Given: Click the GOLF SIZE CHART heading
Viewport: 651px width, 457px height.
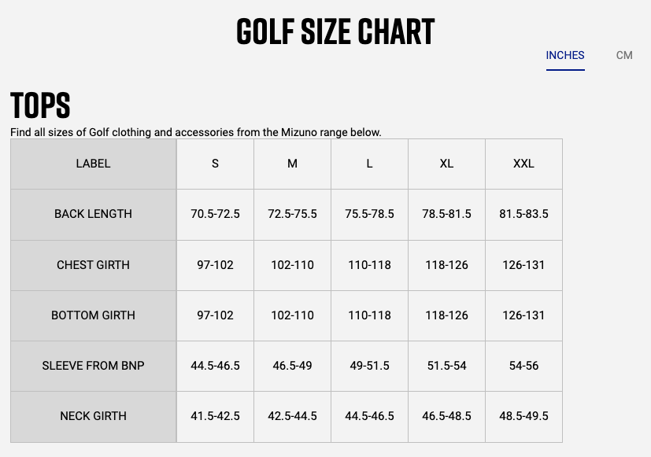Looking at the screenshot, I should click(335, 31).
